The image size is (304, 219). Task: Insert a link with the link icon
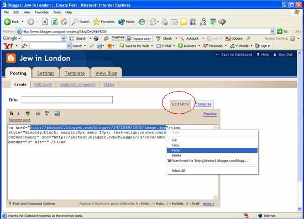(28, 114)
